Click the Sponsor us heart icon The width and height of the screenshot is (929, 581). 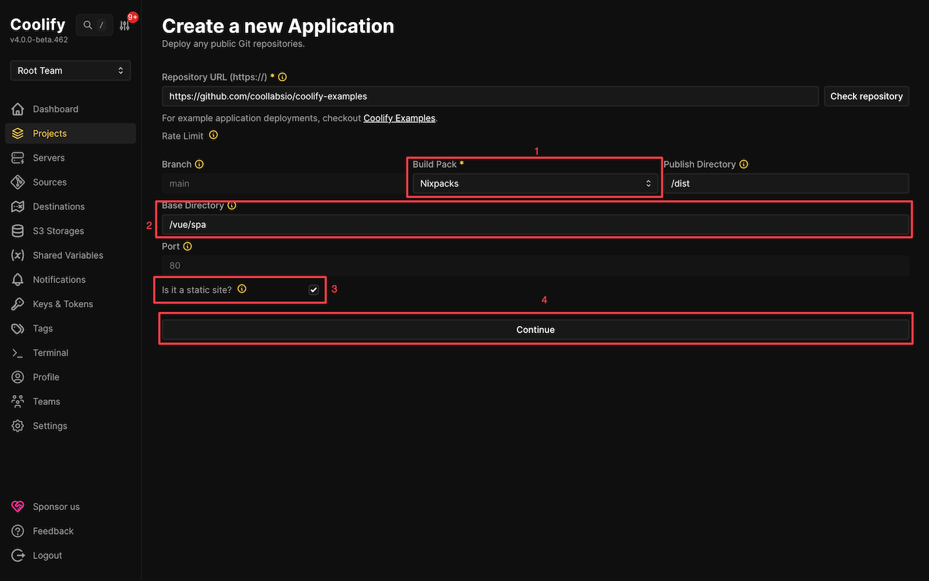[17, 506]
